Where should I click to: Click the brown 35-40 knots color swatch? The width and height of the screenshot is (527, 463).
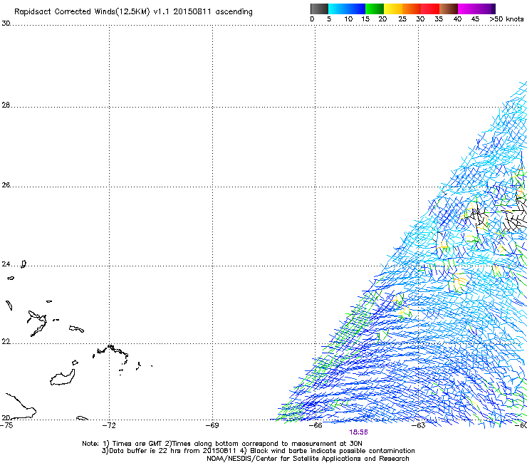pos(449,9)
